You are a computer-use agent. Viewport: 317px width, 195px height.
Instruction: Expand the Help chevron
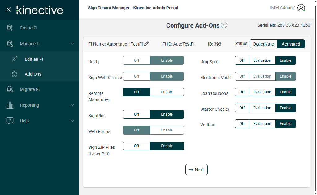tap(72, 121)
